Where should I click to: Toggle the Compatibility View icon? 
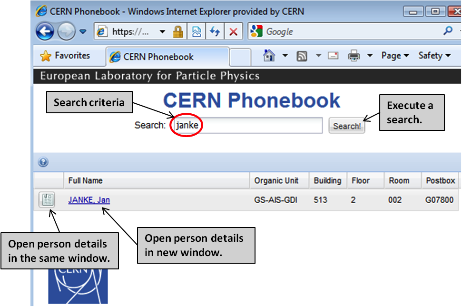point(197,32)
